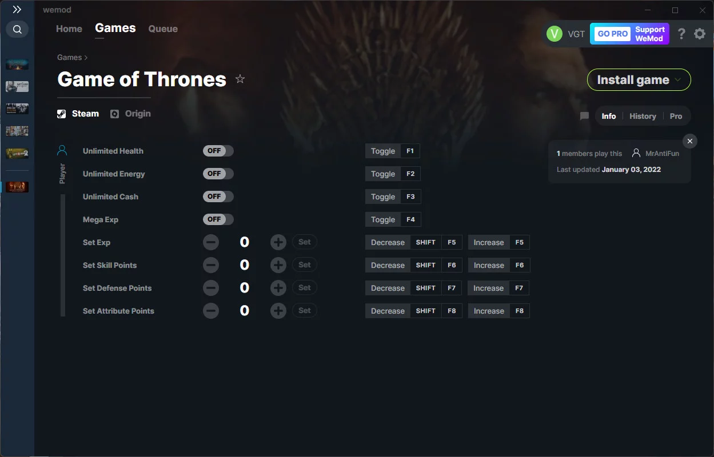Screen dimensions: 714x457
Task: Increase Set Defense Points with plus icon
Action: tap(278, 288)
